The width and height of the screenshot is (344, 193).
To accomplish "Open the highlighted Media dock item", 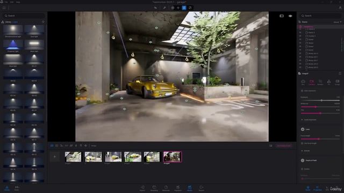I will [x=190, y=188].
